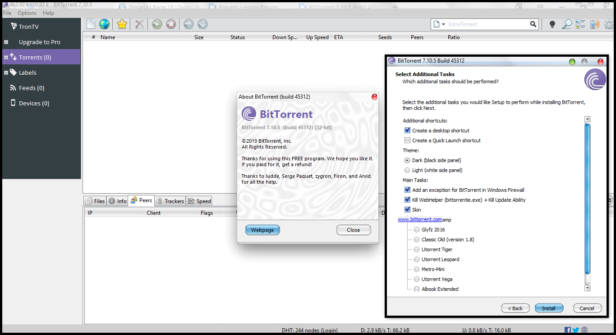Open the File menu
The image size is (616, 335).
pyautogui.click(x=7, y=13)
